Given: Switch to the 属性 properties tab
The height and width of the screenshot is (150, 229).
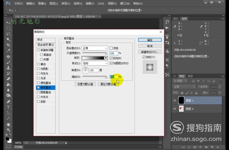Looking at the screenshot, I should click(x=175, y=19).
